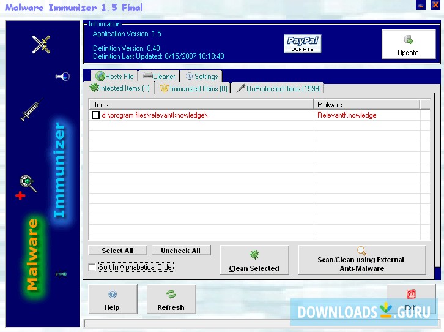
Task: Click the Application Version: 1.5 text
Action: (x=127, y=34)
